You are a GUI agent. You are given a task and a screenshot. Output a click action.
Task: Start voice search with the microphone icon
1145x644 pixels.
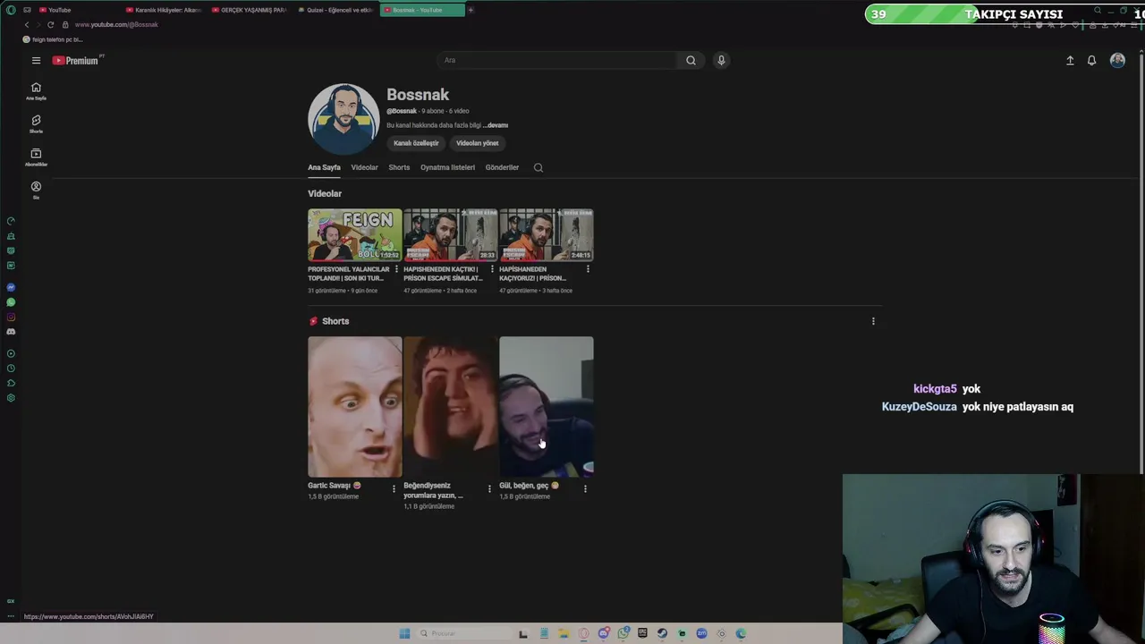(x=721, y=60)
